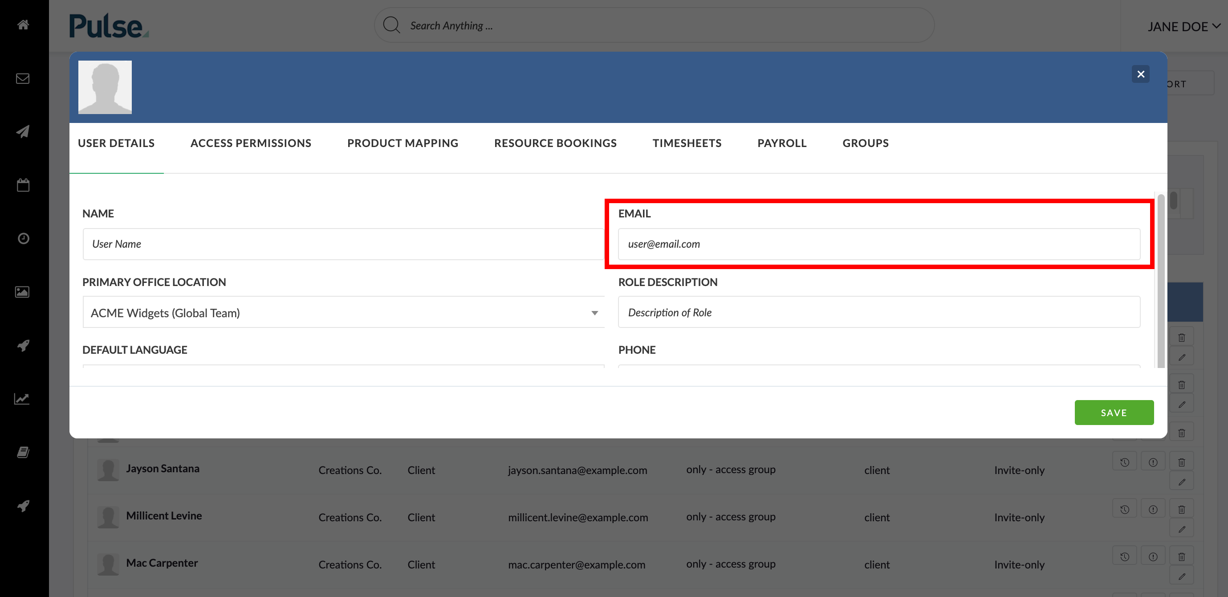Focus the Email input field
The width and height of the screenshot is (1228, 597).
click(879, 244)
